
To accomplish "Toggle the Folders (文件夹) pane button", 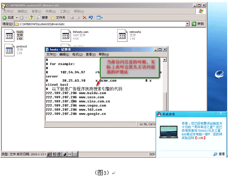I will [x=58, y=18].
